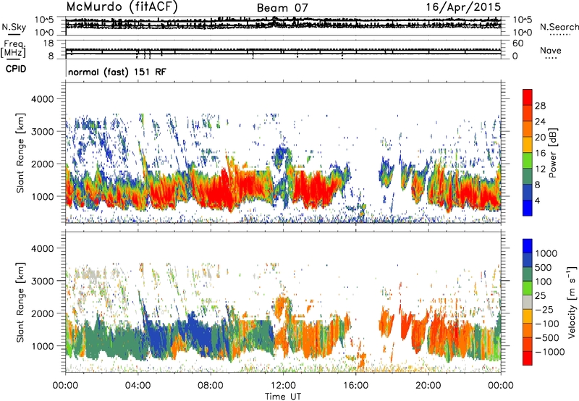Select the 'normal (fast) 151 RF' text

[117, 72]
